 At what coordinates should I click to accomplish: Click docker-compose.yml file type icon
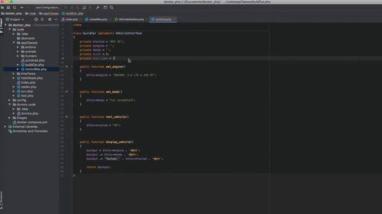(x=14, y=122)
